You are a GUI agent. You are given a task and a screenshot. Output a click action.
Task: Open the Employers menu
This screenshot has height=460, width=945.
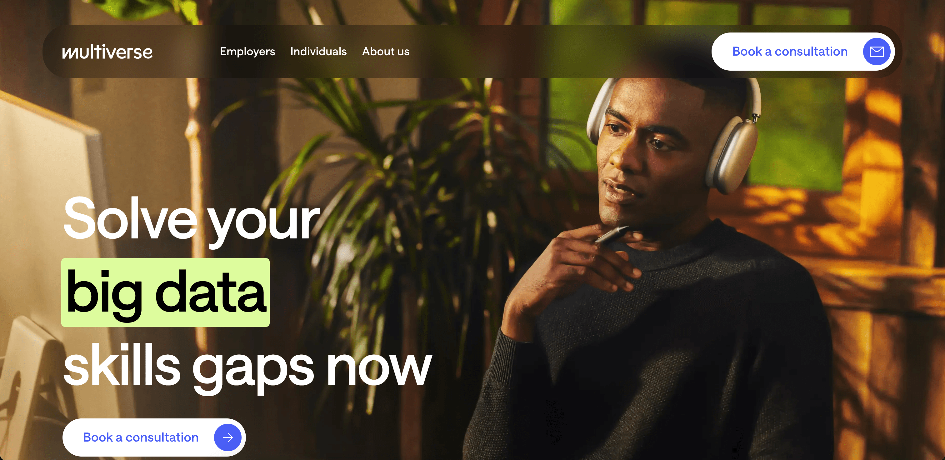click(x=247, y=51)
